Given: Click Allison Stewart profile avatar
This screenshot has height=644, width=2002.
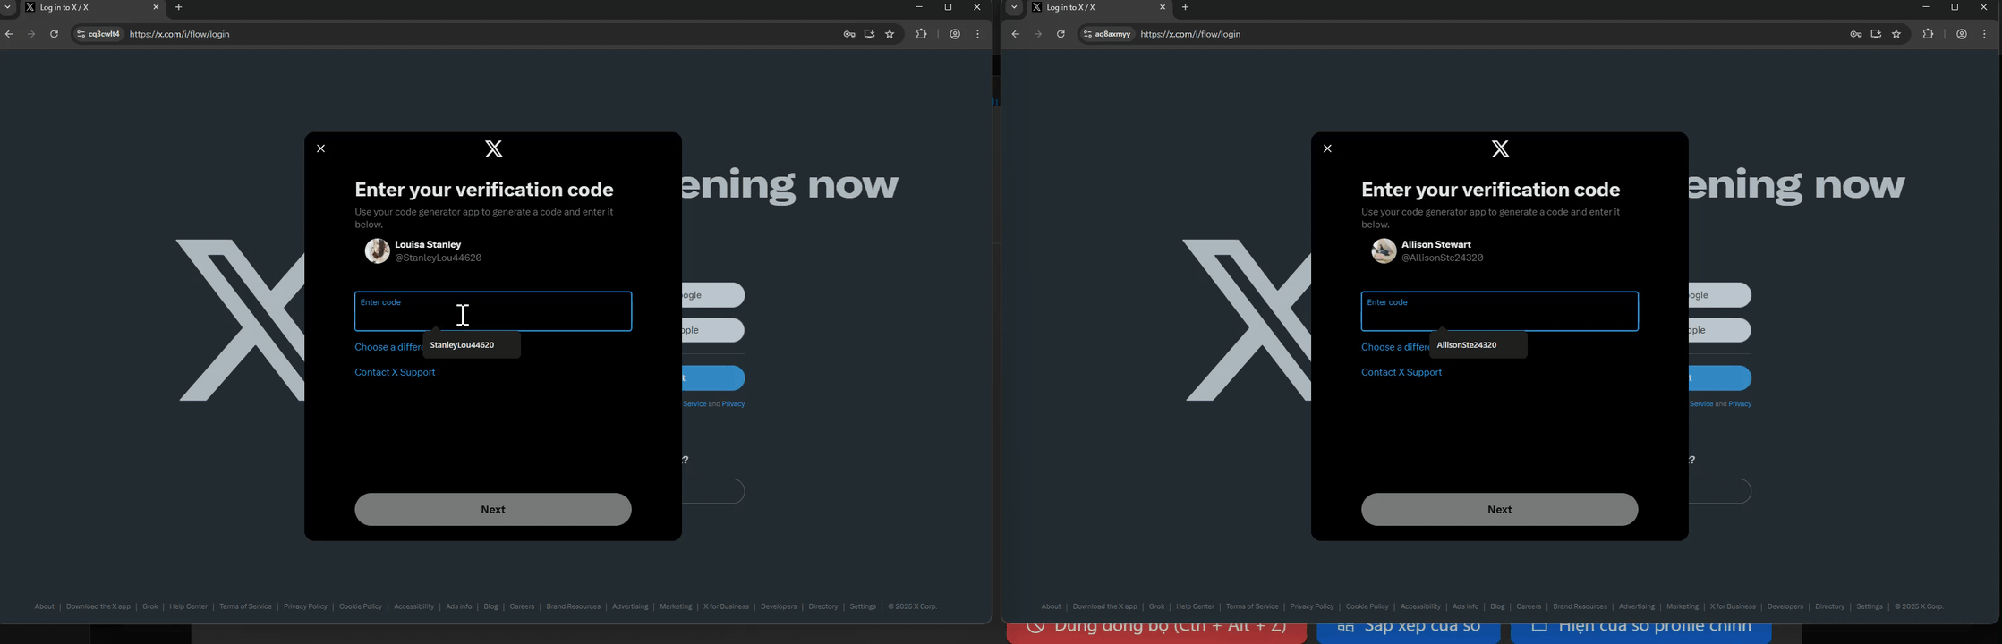Looking at the screenshot, I should click(1384, 251).
